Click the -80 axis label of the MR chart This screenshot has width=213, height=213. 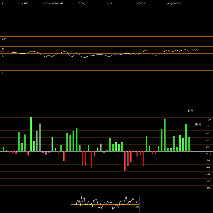[208, 181]
